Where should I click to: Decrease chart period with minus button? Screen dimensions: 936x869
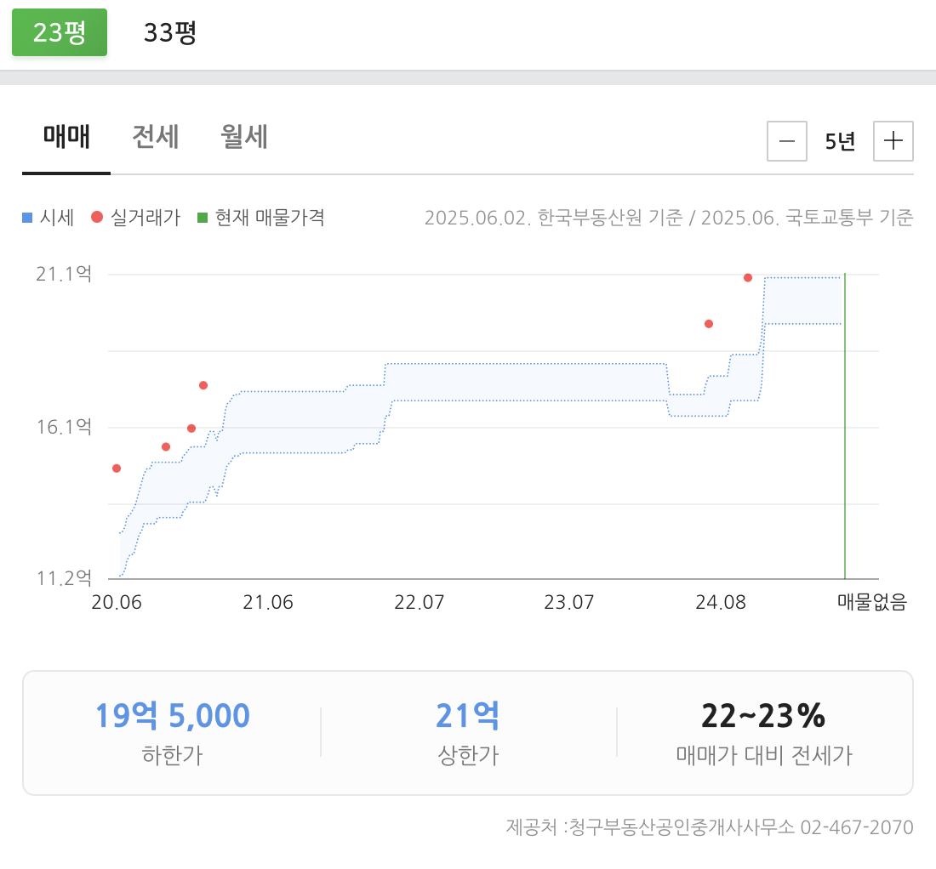pos(787,141)
